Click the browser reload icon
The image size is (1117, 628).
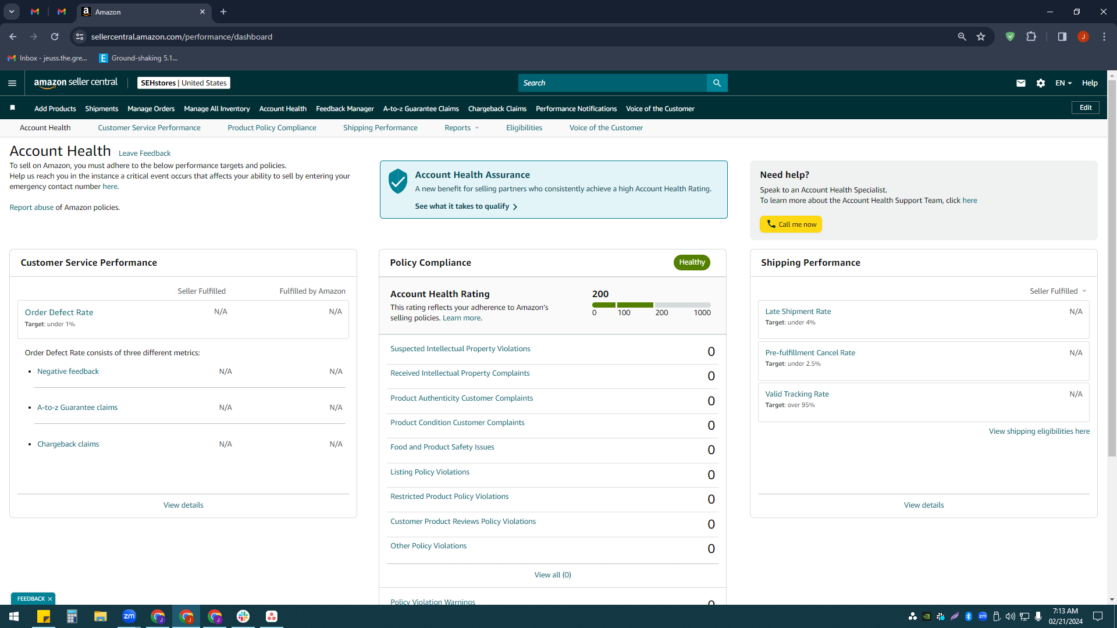55,37
